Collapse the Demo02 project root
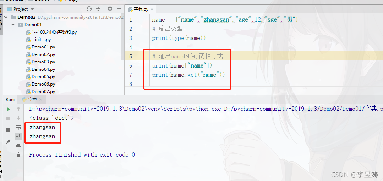Image resolution: width=383 pixels, height=181 pixels. (x=6, y=17)
